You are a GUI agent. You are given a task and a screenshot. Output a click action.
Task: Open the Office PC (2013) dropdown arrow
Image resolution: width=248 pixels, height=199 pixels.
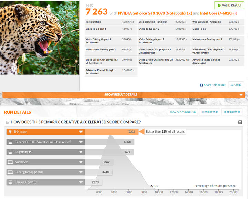coord(81,182)
